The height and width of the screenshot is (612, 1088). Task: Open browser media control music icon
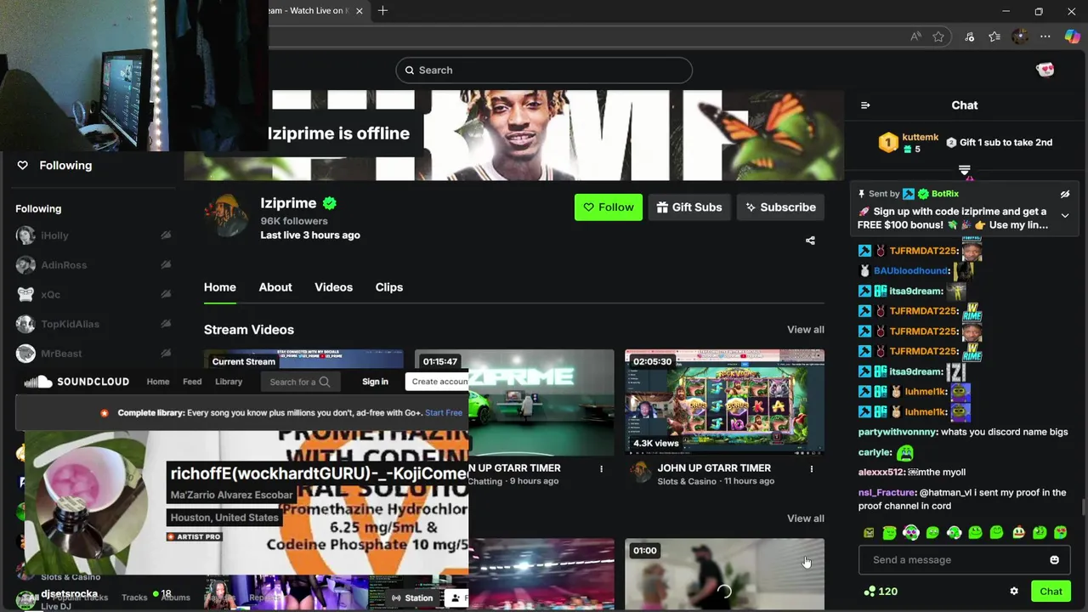[970, 37]
